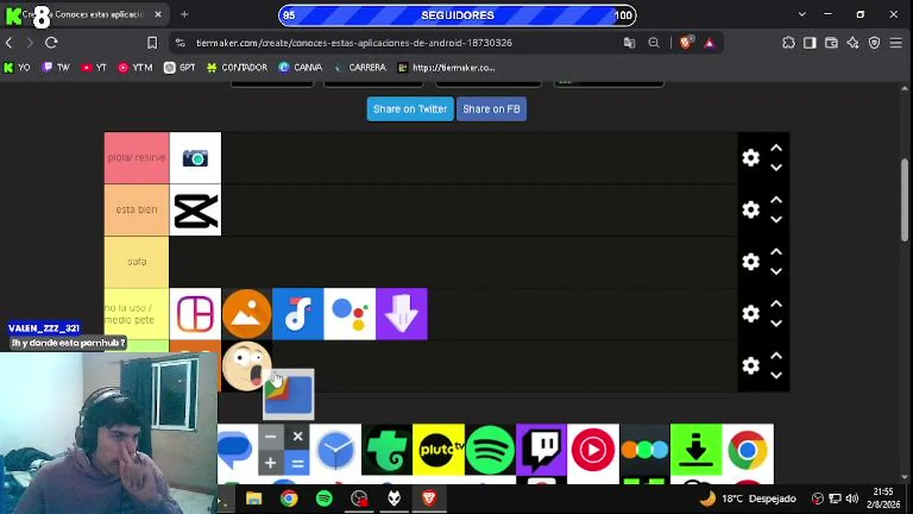Move the shocked emoji tier up

point(776,357)
